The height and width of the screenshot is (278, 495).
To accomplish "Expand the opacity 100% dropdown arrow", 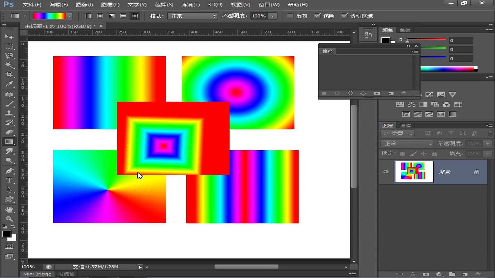I will [x=273, y=16].
